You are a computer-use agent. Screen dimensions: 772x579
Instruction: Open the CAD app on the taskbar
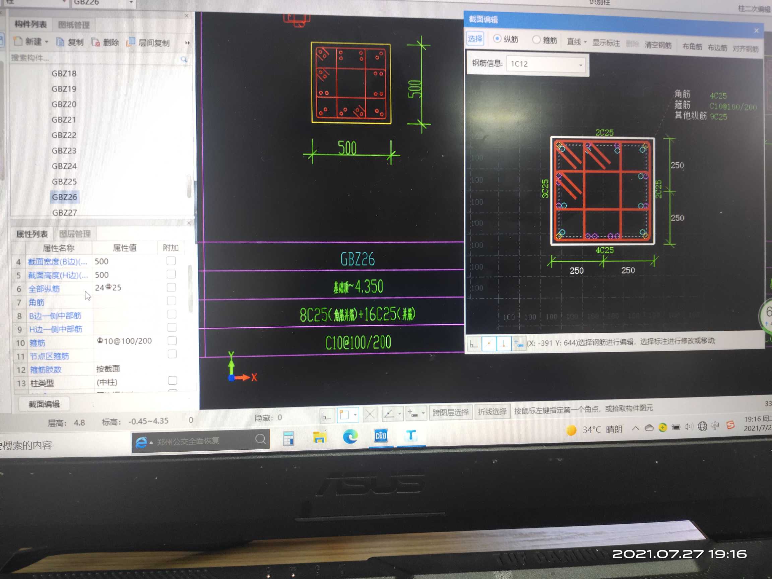coord(380,436)
